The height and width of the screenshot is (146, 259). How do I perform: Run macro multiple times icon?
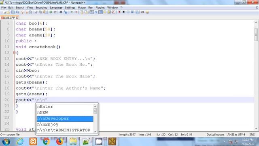pyautogui.click(x=132, y=12)
